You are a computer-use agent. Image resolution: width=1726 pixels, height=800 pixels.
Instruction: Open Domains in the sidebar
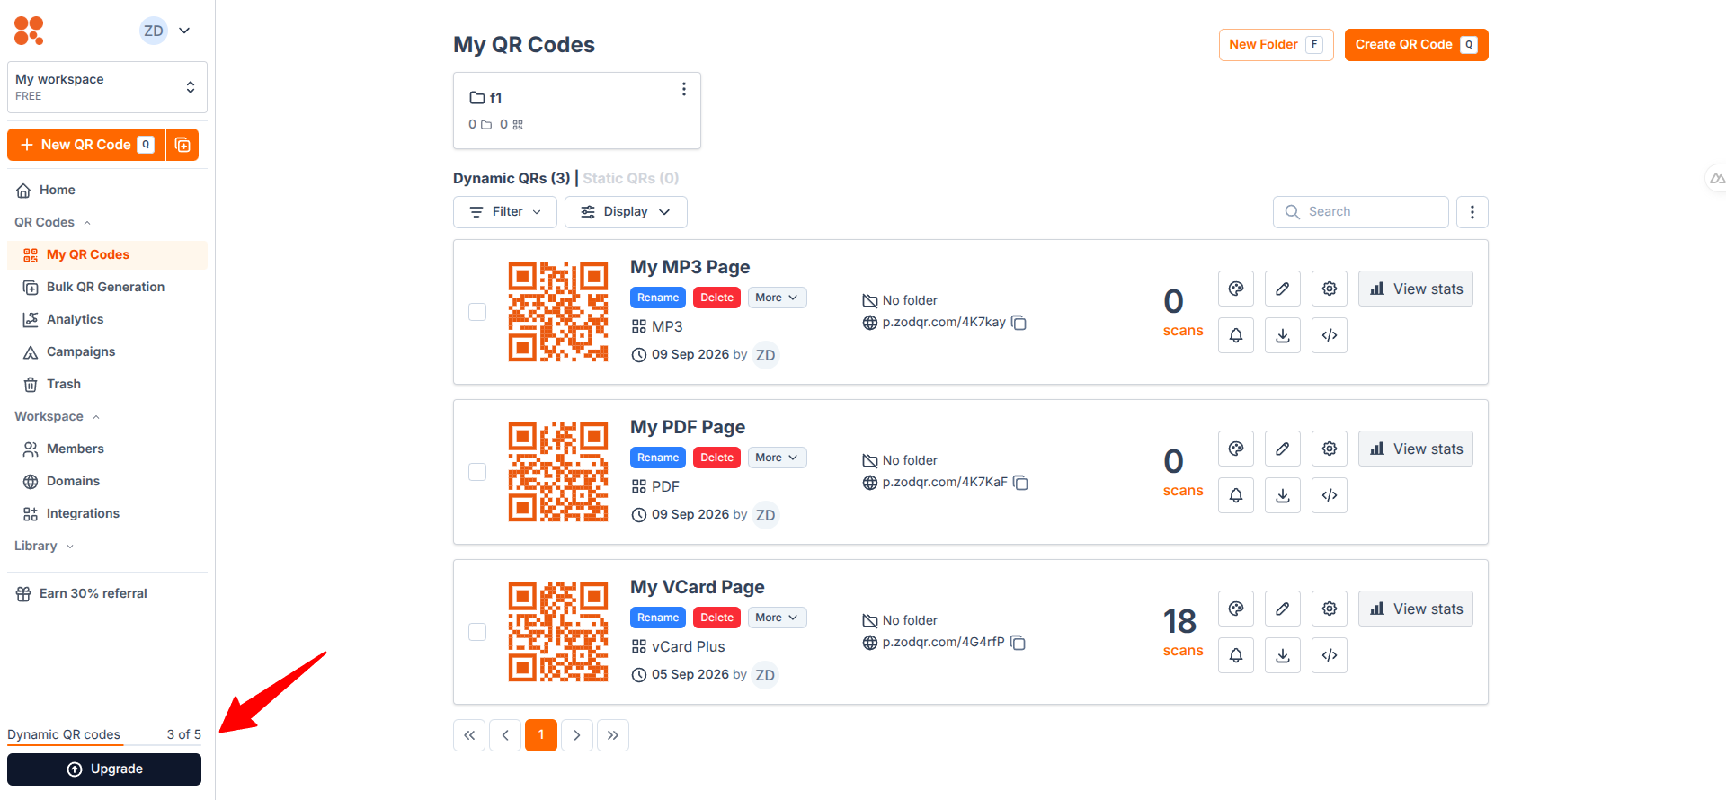click(x=107, y=481)
